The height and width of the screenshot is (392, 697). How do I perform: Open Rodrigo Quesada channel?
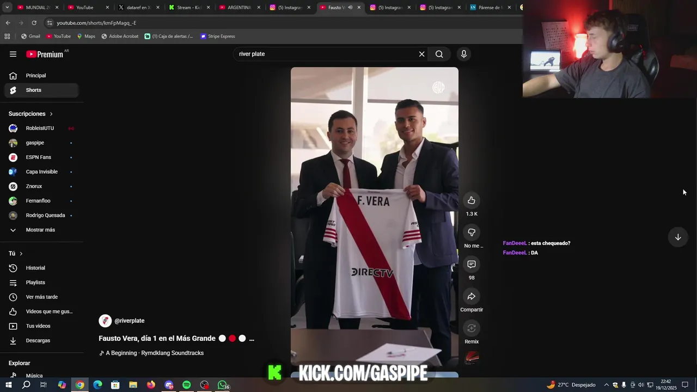[x=41, y=216]
